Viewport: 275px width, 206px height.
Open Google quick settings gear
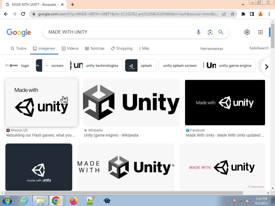247,32
